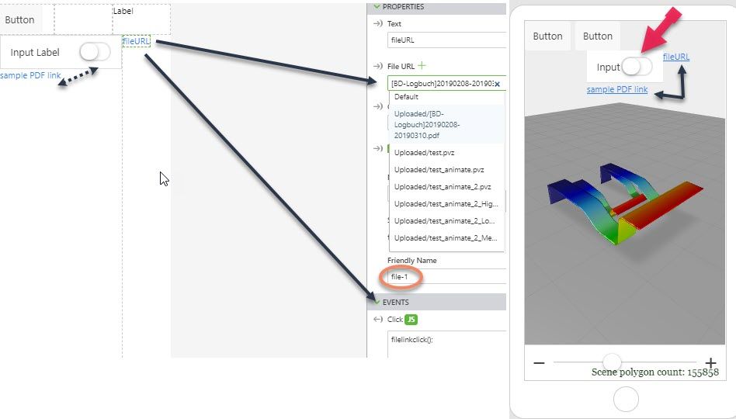Click the Friendly Name label
This screenshot has height=419, width=736.
[411, 261]
